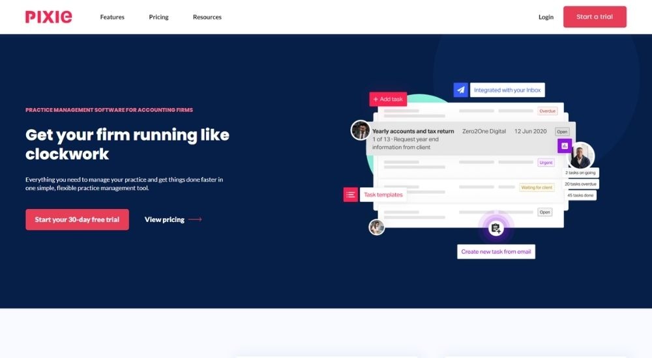Click the Start a trial button
Screen dimensions: 652x358
coord(595,17)
